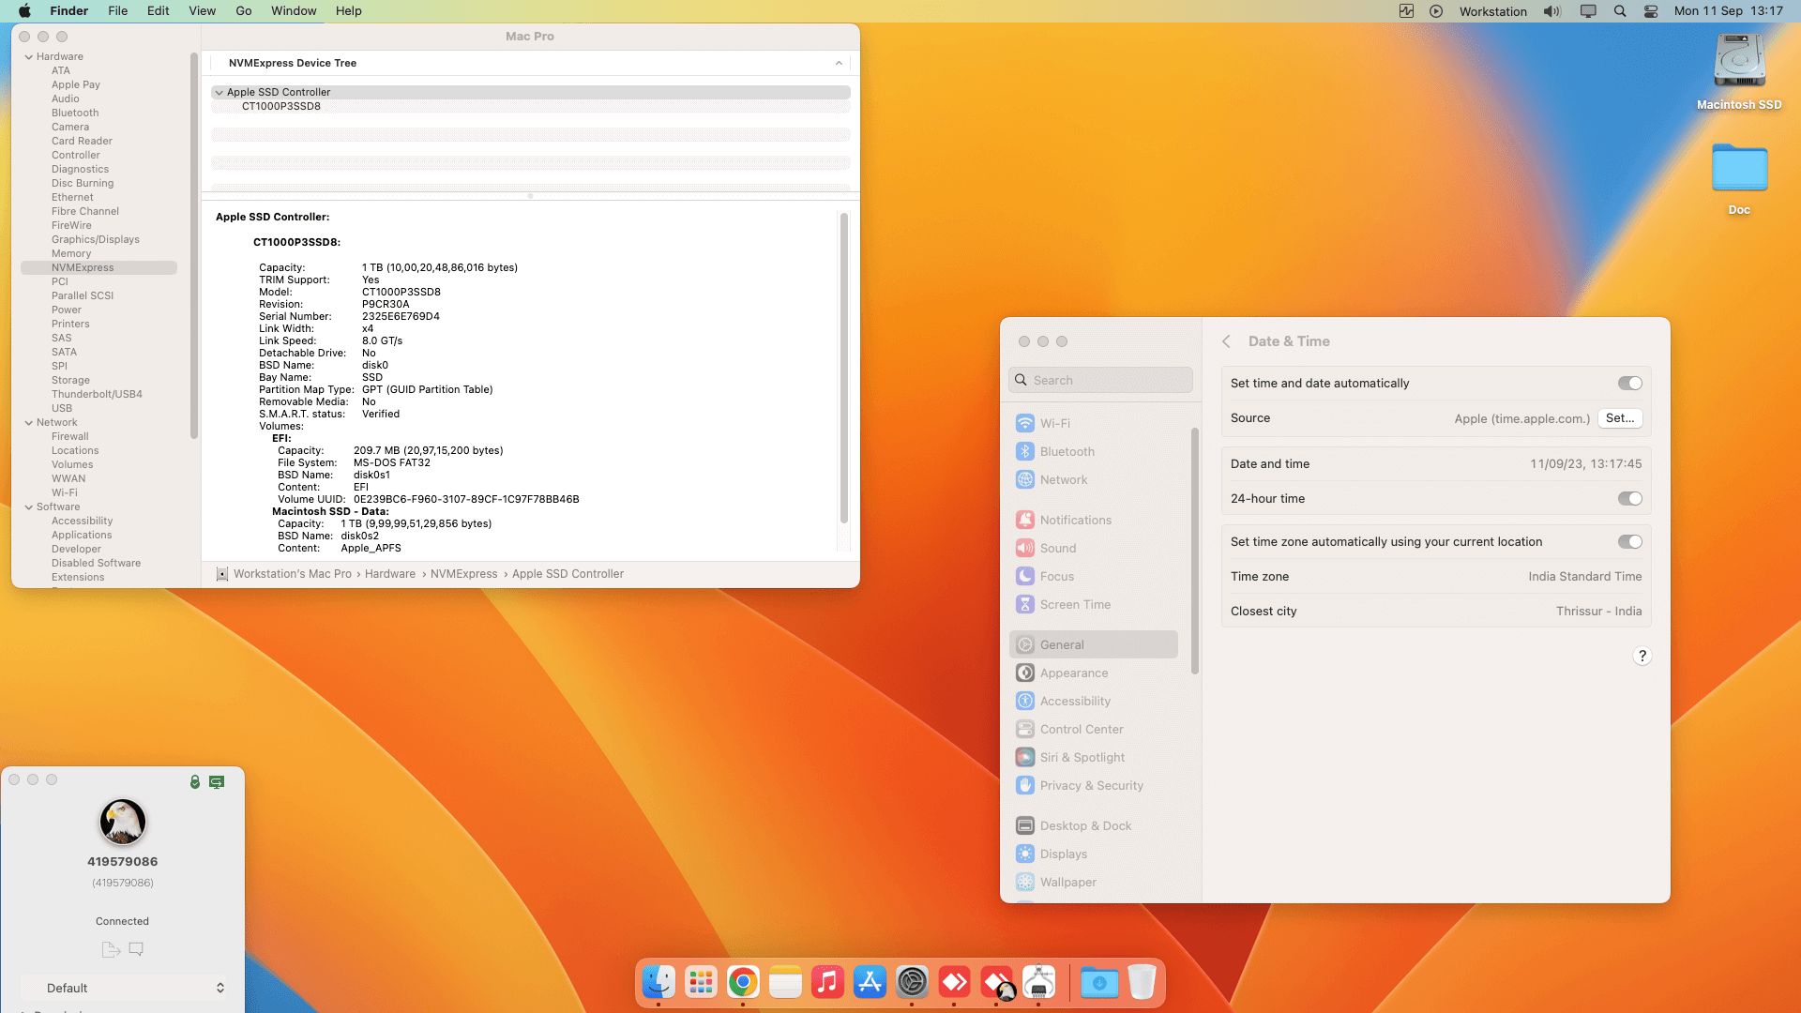Image resolution: width=1801 pixels, height=1013 pixels.
Task: Open the Downloads folder in the Dock
Action: pyautogui.click(x=1099, y=982)
